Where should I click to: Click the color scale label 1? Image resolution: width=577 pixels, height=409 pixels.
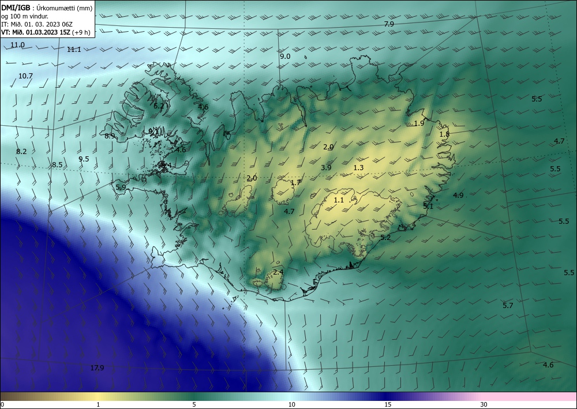pyautogui.click(x=98, y=405)
